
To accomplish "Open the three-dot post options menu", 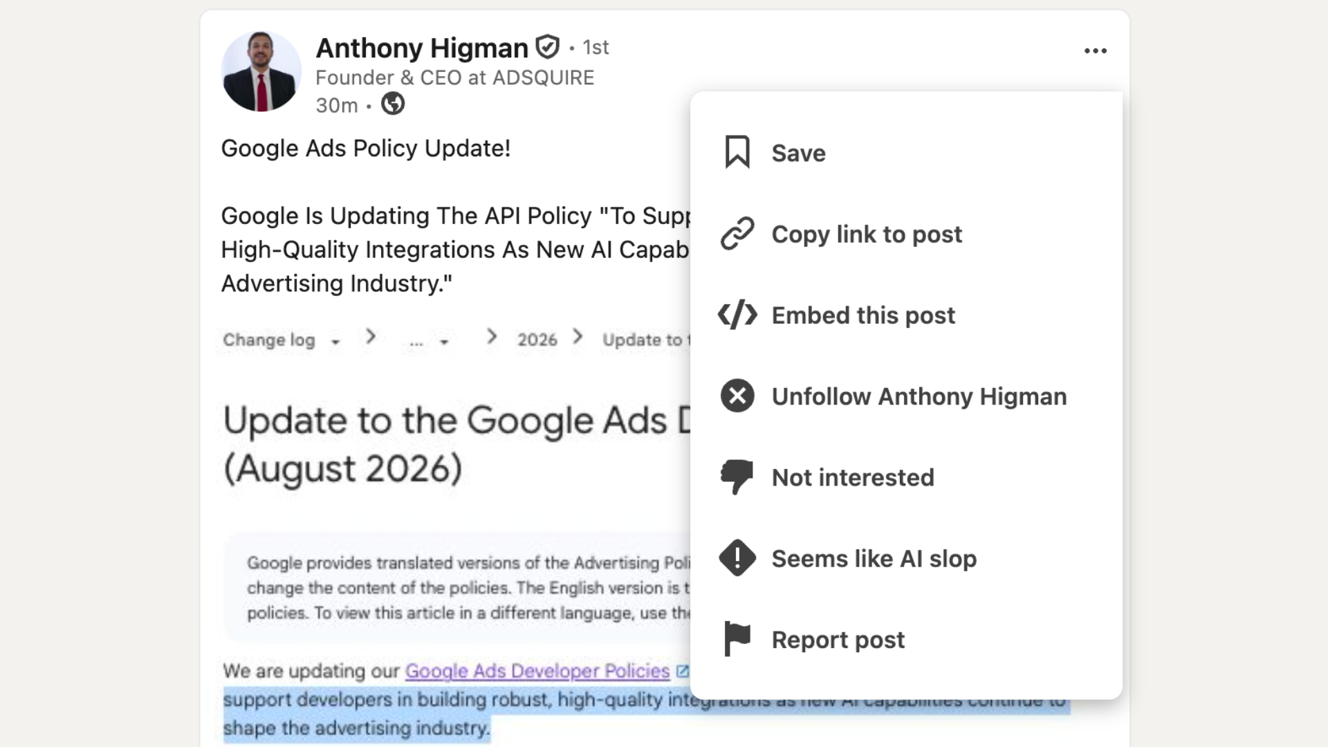I will pyautogui.click(x=1096, y=50).
